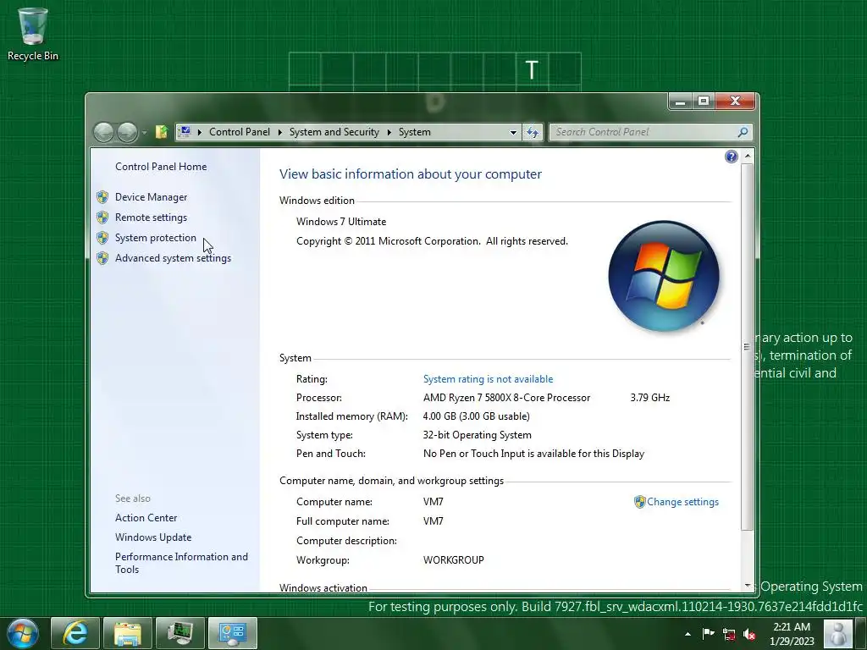Click 4.00 GB (3.00 GB usable) value

(476, 416)
